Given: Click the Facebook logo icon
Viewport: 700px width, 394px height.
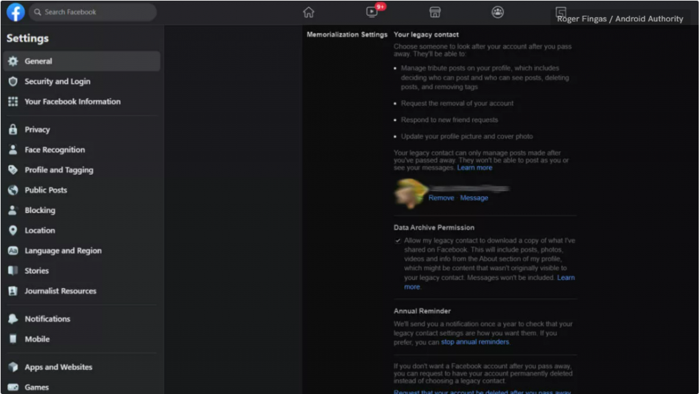Looking at the screenshot, I should (15, 12).
